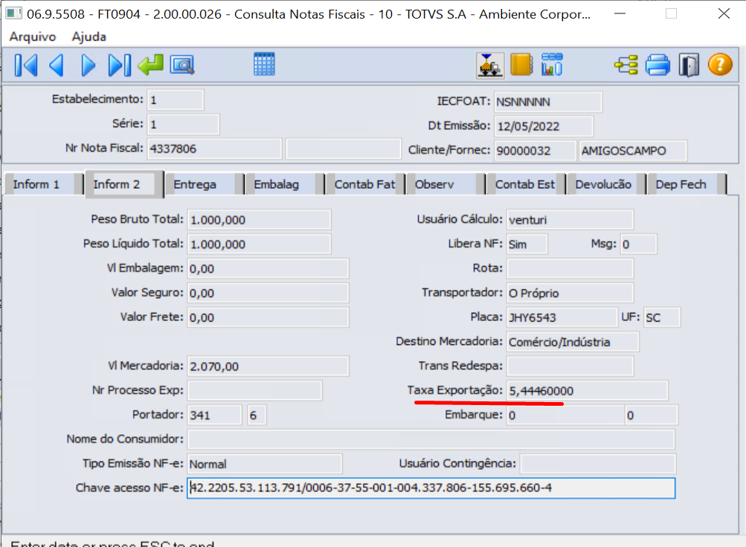Close the Consulta Notas Fiscais window
This screenshot has width=746, height=547.
[724, 14]
